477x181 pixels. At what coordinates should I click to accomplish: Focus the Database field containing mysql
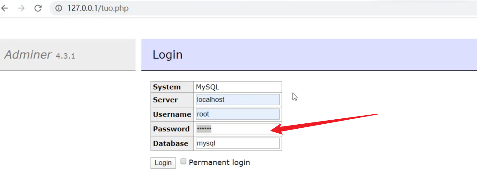237,143
